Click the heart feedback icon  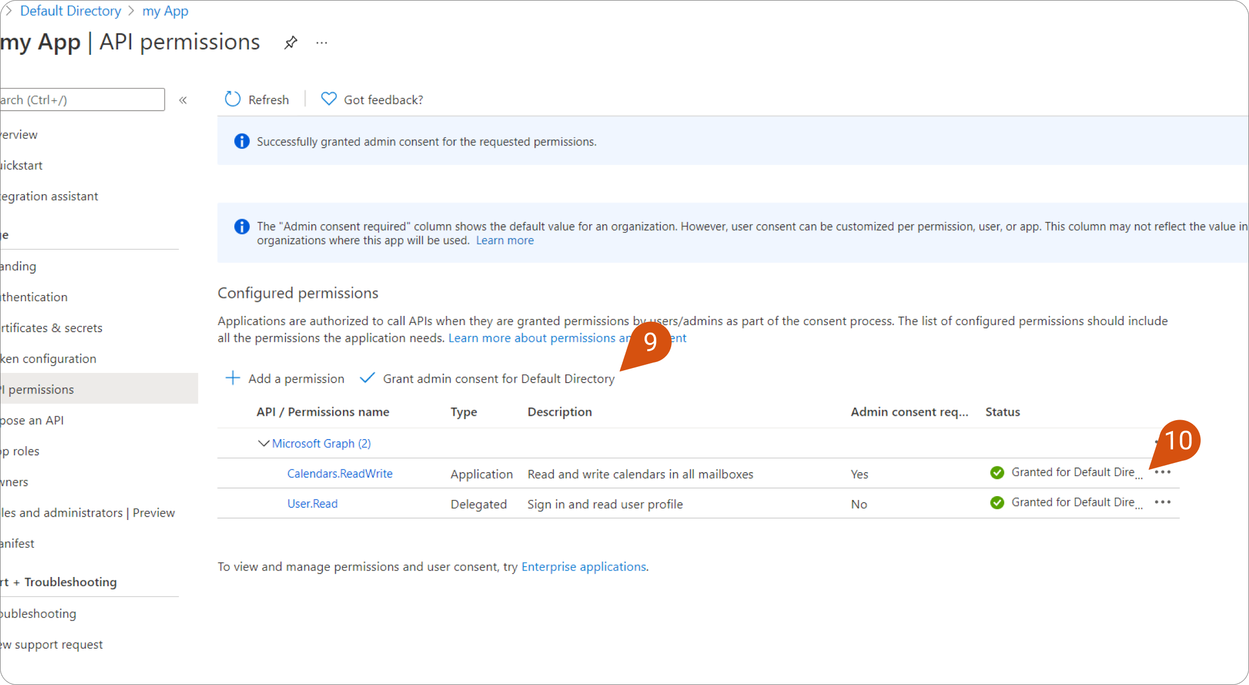(x=329, y=99)
